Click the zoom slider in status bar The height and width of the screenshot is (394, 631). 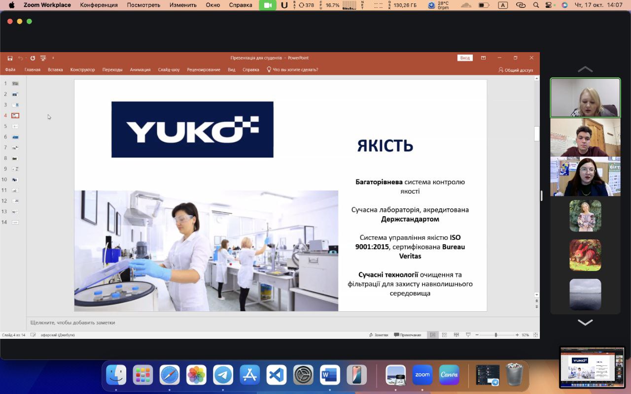click(x=496, y=335)
